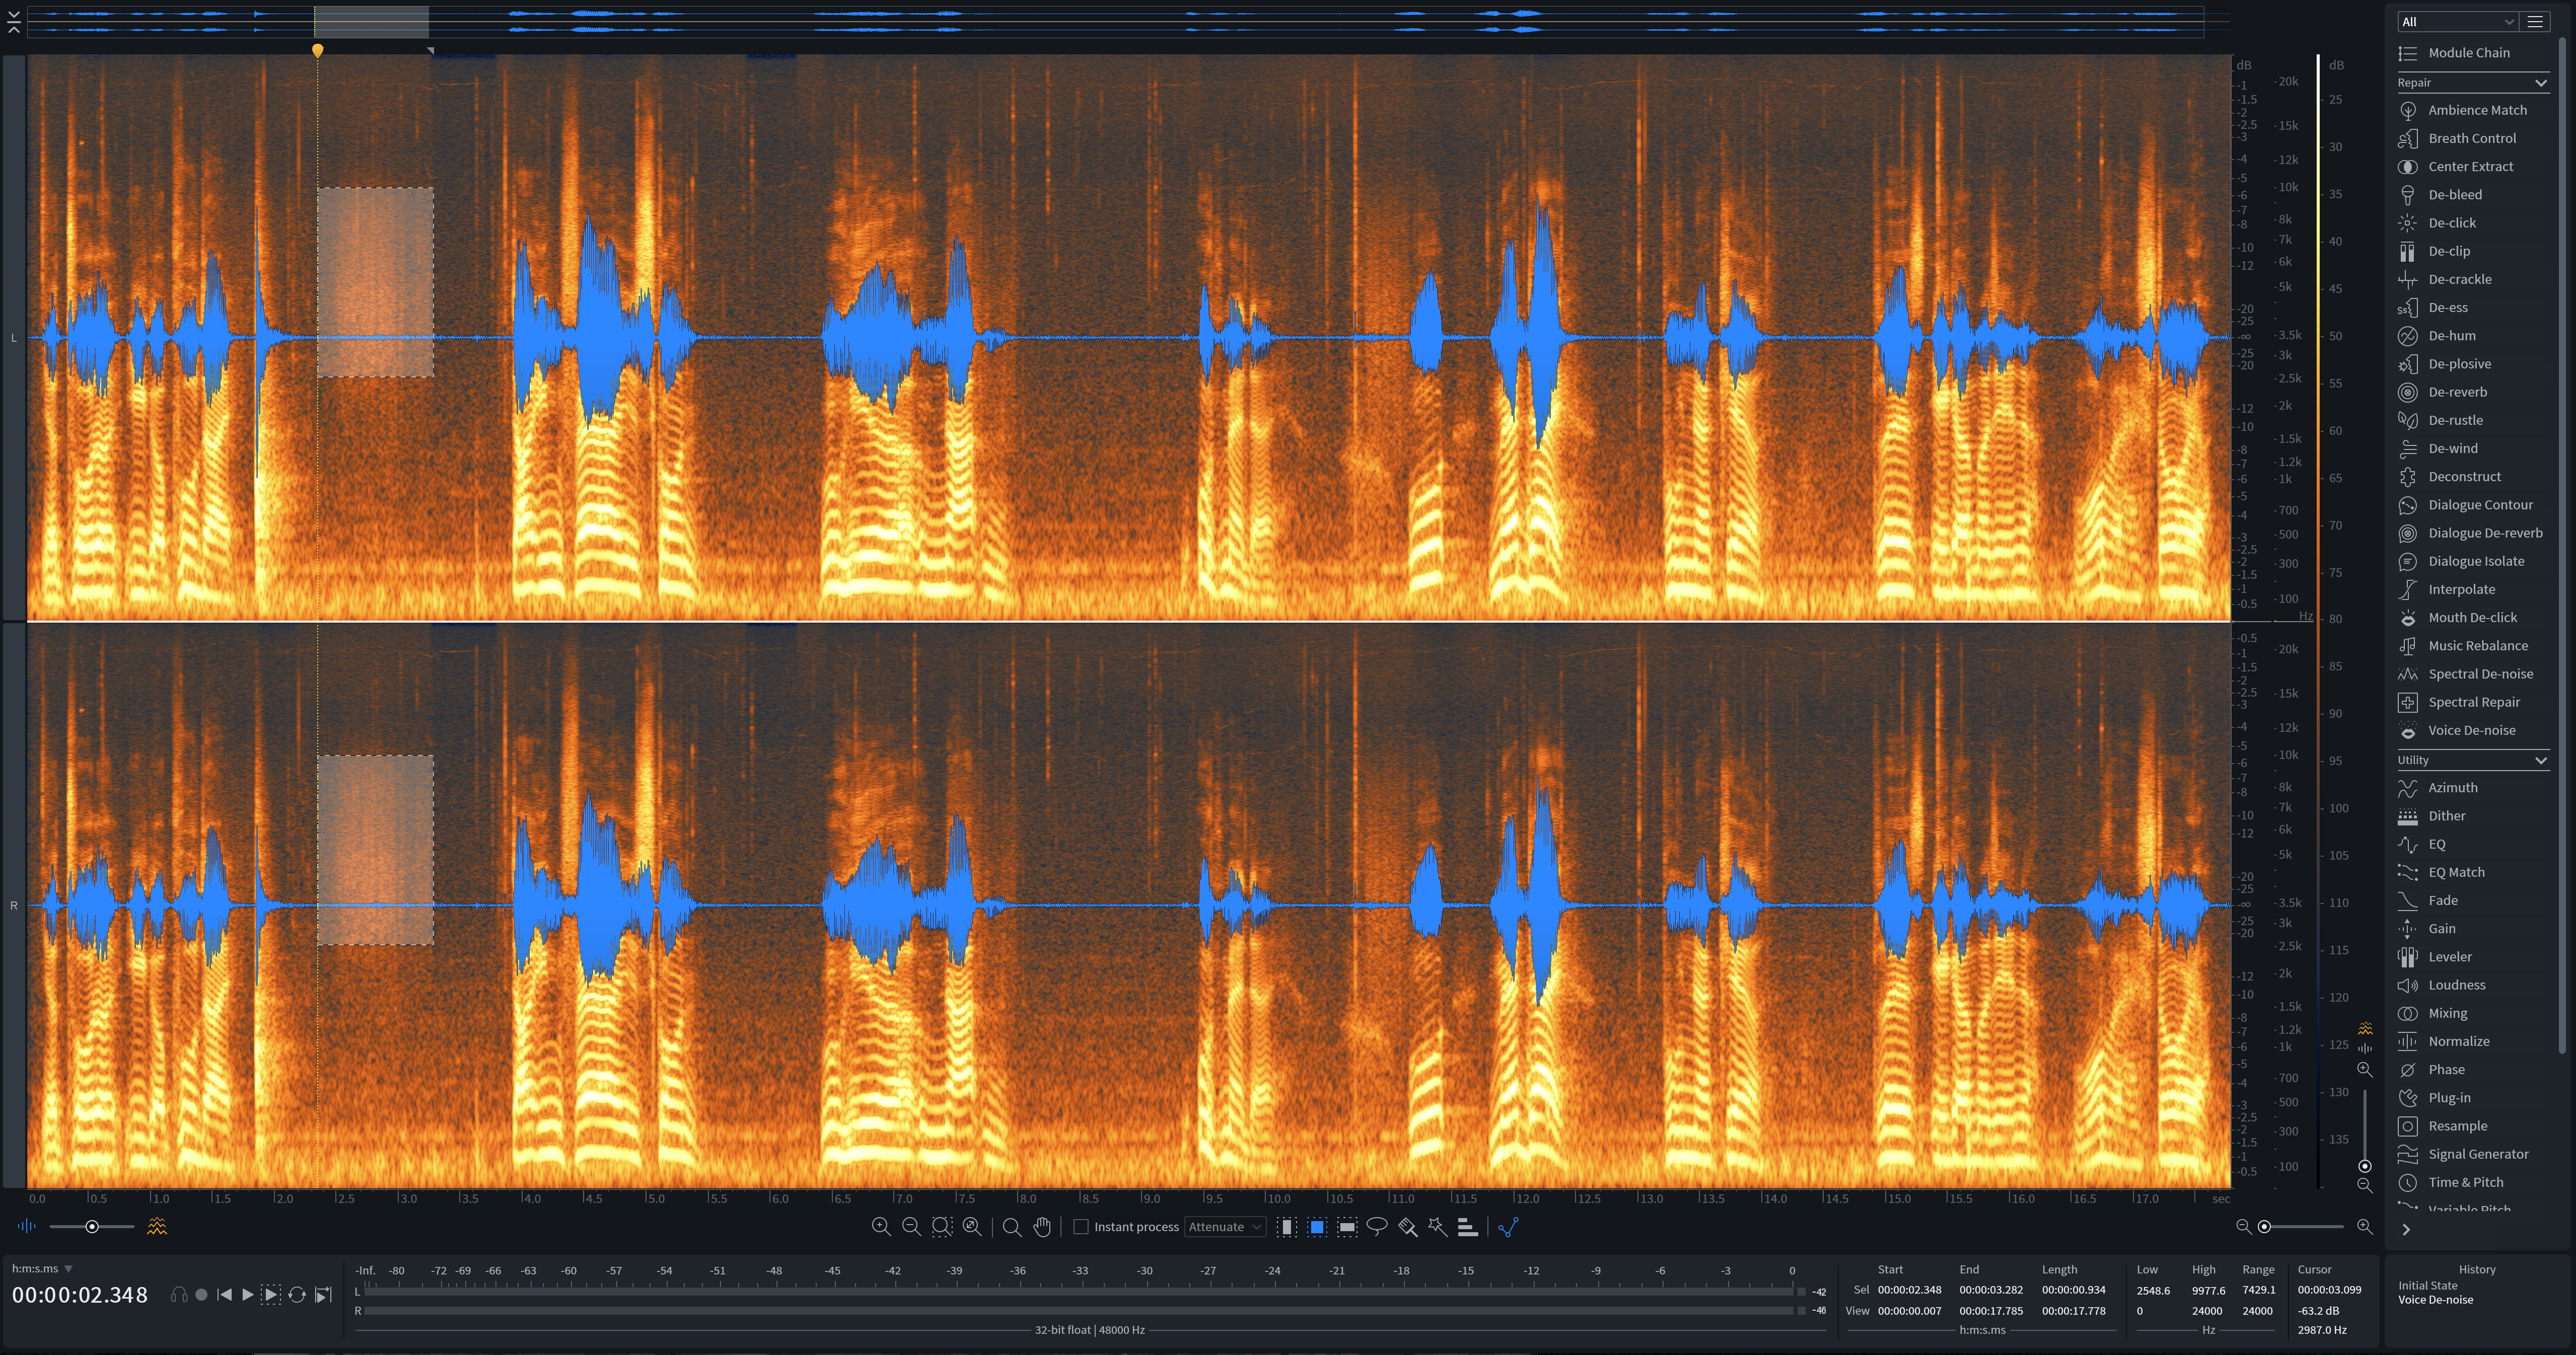Rewind to start of file

point(225,1295)
